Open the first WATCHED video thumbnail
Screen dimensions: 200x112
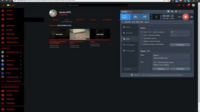pos(59,35)
